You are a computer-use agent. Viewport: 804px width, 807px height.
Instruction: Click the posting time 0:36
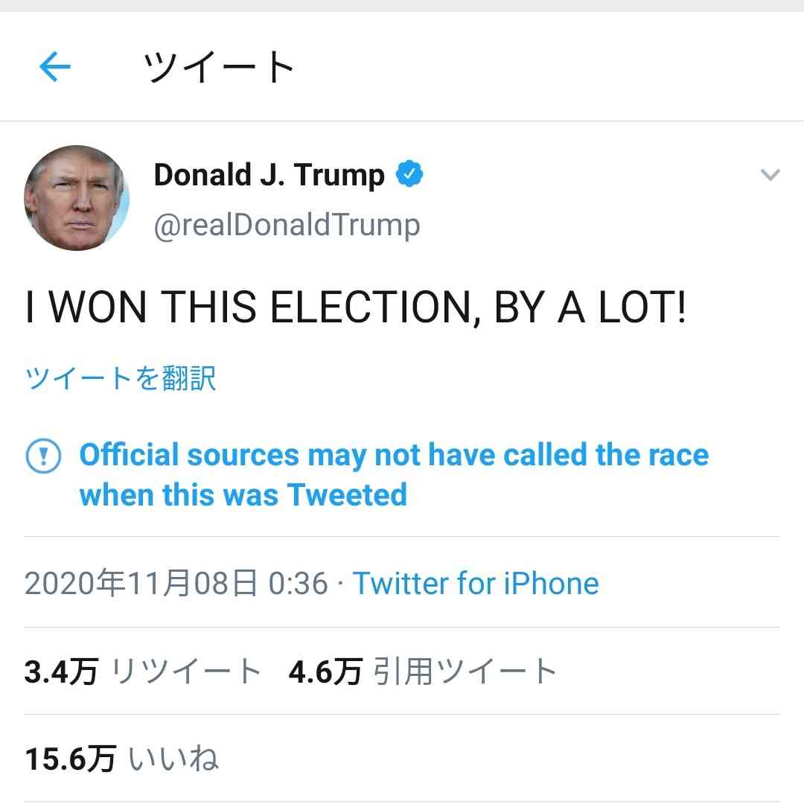point(298,583)
